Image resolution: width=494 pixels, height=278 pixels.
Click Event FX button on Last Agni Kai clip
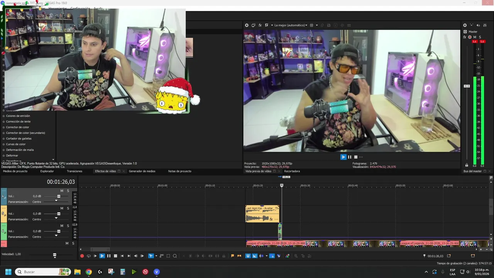click(x=271, y=219)
